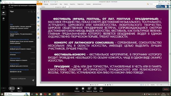
Task: Switch to the Начать document tab
Action: 43,7
